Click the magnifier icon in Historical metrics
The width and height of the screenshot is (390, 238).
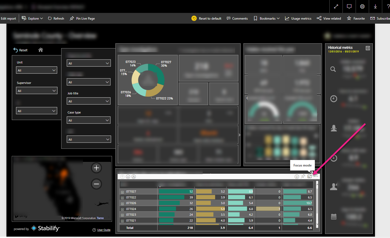coord(333,69)
